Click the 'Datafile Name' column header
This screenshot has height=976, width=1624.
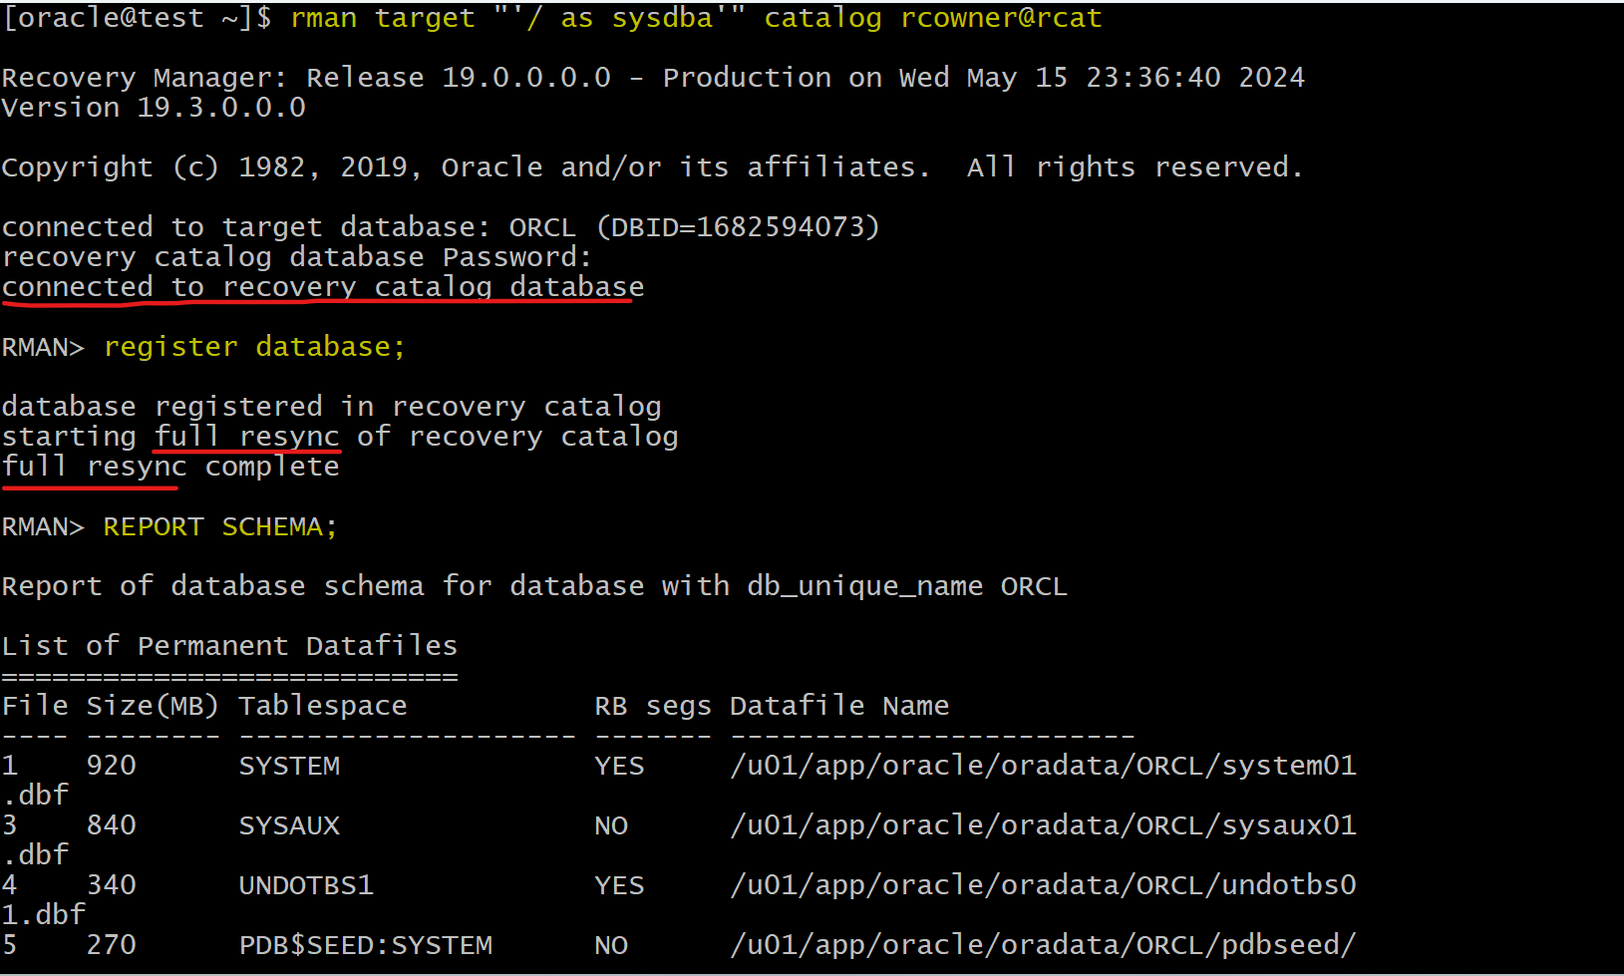(x=839, y=706)
